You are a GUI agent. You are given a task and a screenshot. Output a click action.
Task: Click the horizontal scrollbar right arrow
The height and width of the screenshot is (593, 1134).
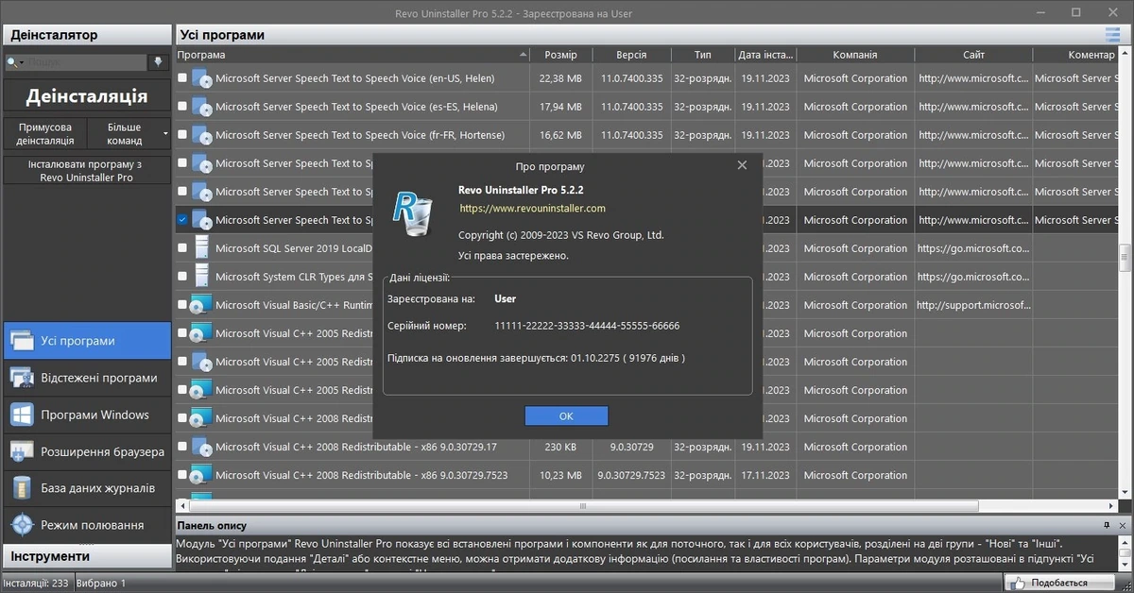click(x=1112, y=506)
